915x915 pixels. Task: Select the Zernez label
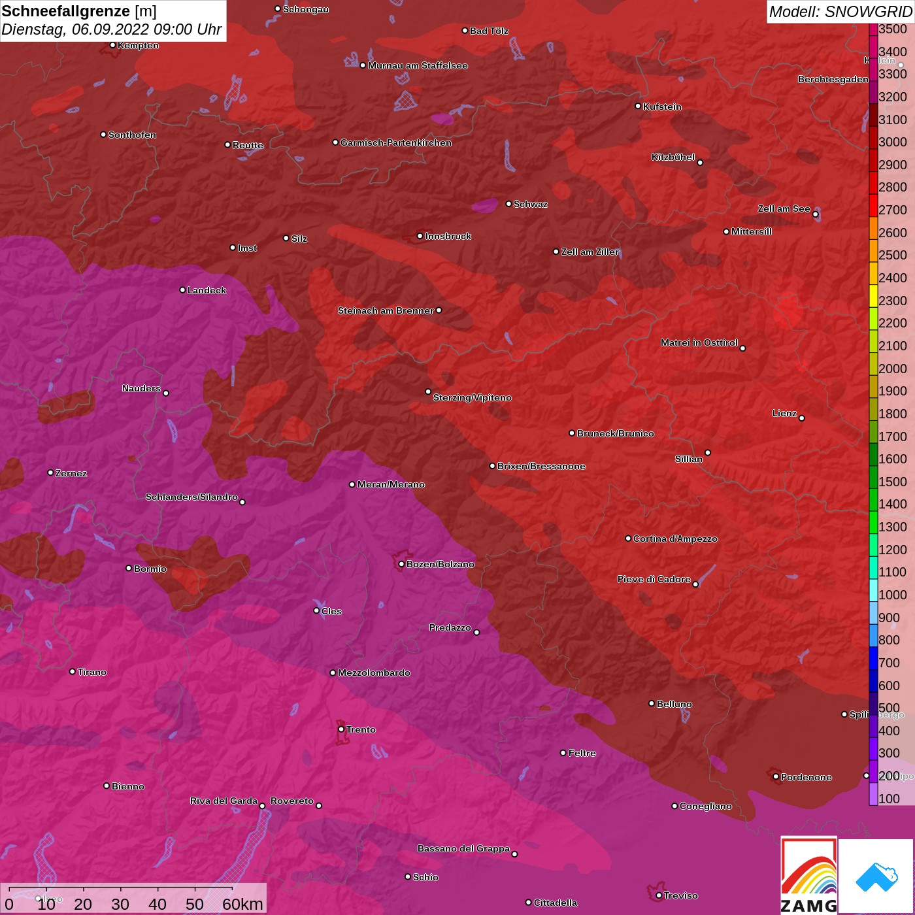[71, 473]
